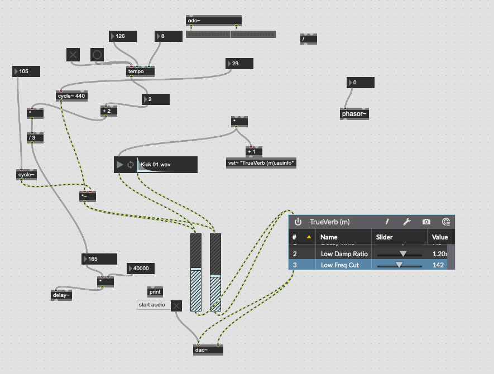Select the adc~ object

[x=214, y=21]
